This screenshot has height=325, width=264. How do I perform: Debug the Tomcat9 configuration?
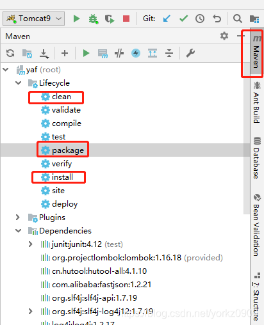tap(94, 19)
